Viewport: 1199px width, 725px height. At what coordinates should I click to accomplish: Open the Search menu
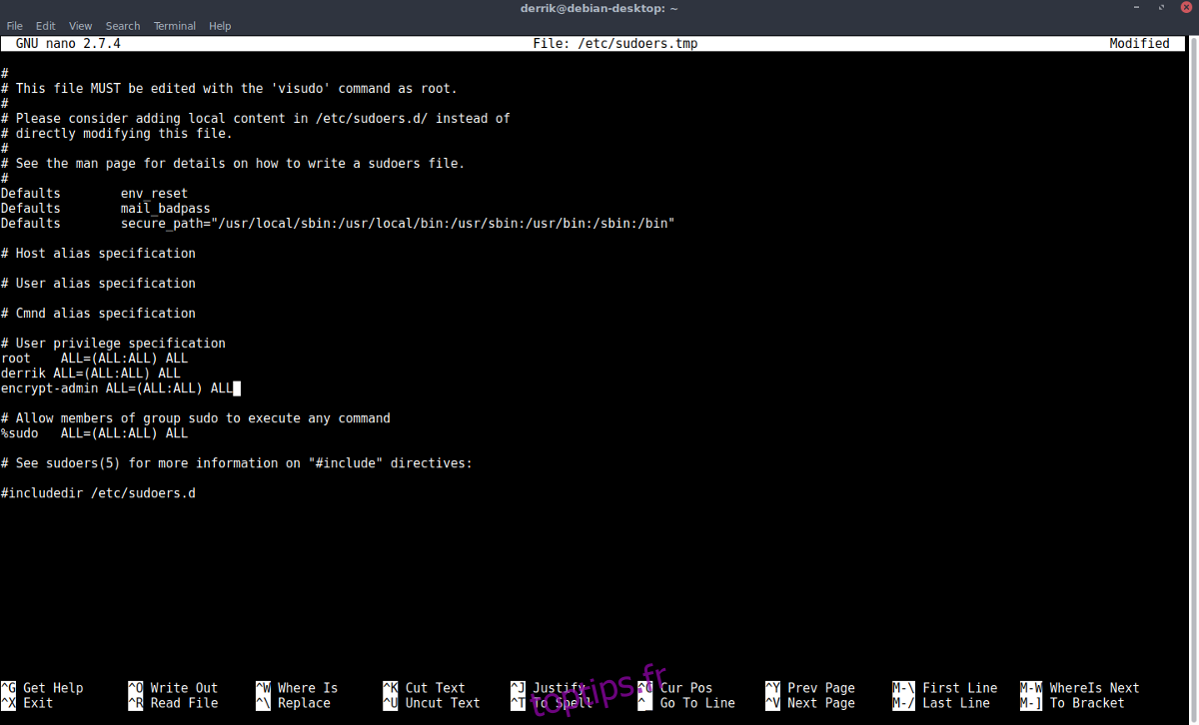tap(122, 25)
